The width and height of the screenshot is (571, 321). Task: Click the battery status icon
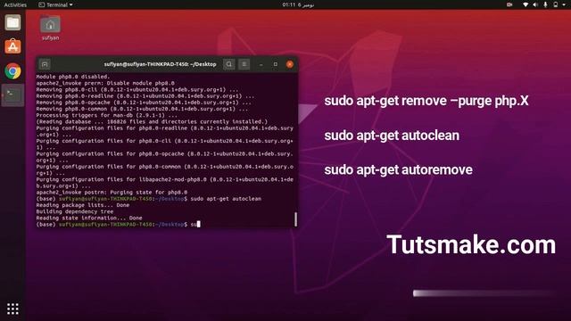pyautogui.click(x=555, y=4)
